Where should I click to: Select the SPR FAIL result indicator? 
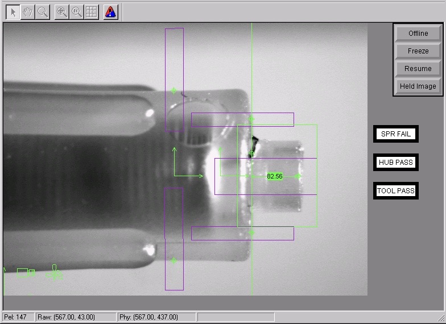click(x=396, y=134)
